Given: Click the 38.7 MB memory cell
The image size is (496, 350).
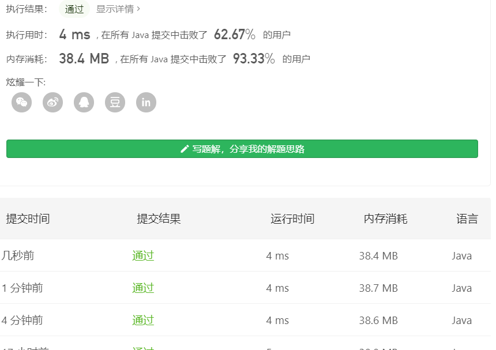Looking at the screenshot, I should 378,288.
